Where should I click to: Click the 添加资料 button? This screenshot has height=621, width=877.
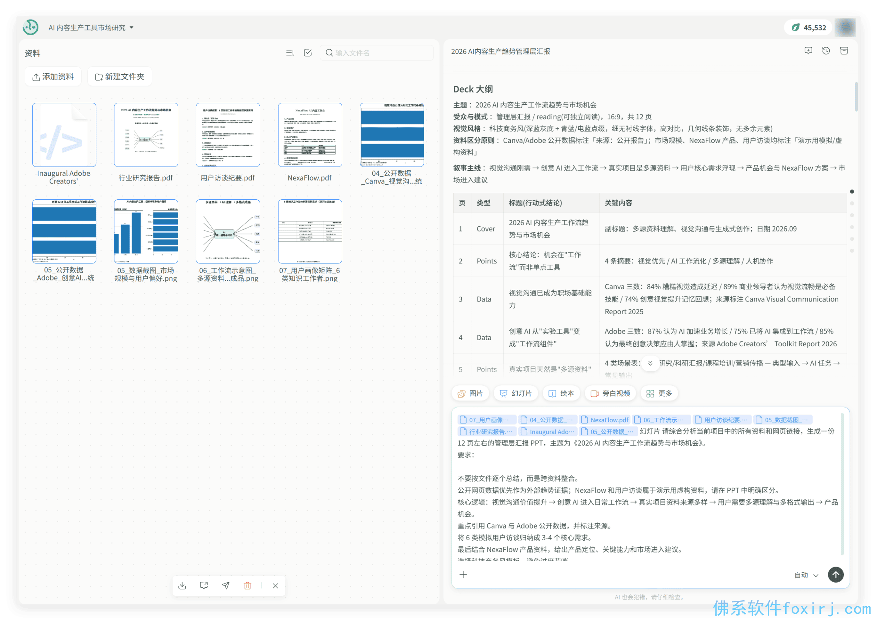click(x=53, y=77)
